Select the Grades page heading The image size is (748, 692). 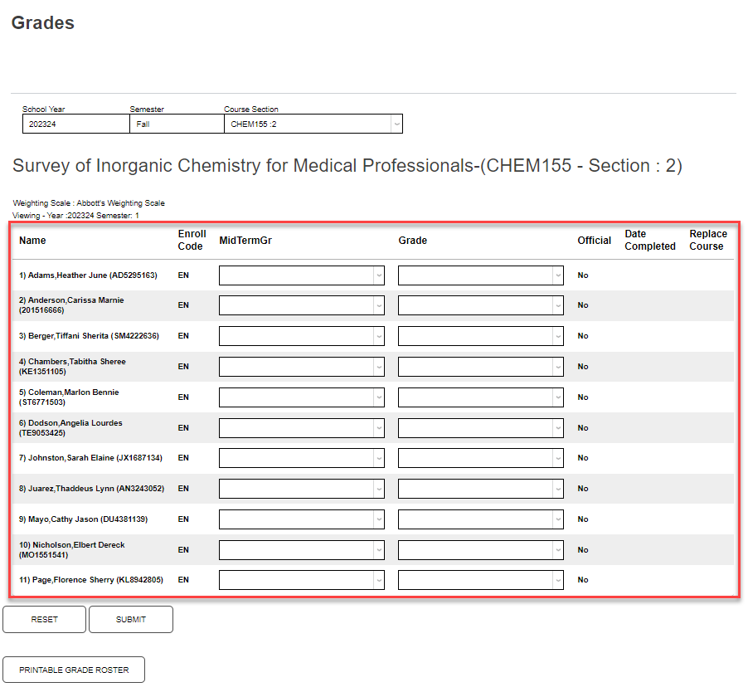click(42, 23)
